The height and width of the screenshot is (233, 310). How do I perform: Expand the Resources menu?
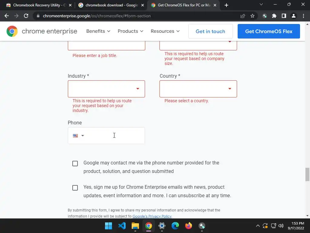click(165, 31)
